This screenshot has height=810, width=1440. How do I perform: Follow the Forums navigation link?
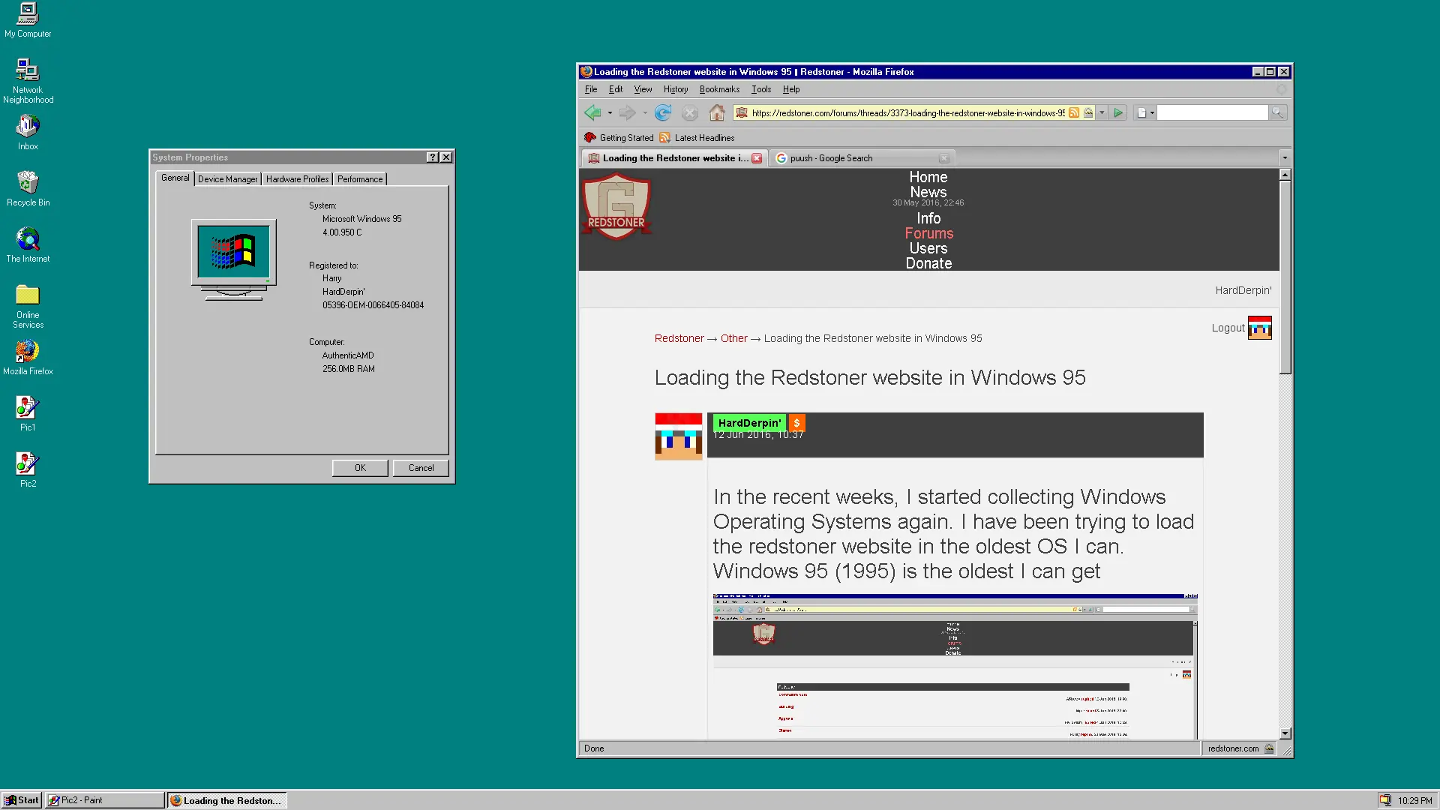[x=928, y=233]
